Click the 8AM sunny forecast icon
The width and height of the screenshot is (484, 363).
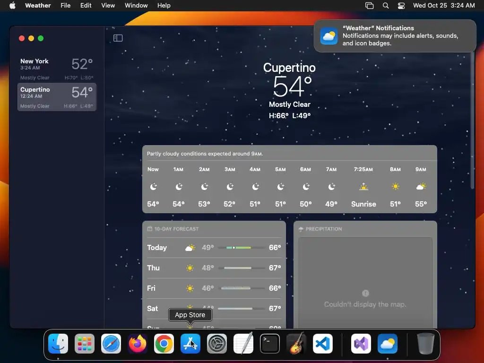(x=396, y=186)
